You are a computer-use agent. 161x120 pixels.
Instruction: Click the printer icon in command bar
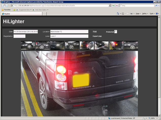click(132, 14)
